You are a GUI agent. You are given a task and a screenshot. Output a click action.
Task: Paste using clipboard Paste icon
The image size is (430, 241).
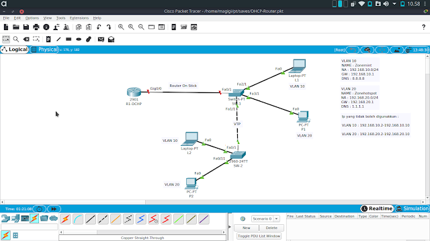[89, 27]
